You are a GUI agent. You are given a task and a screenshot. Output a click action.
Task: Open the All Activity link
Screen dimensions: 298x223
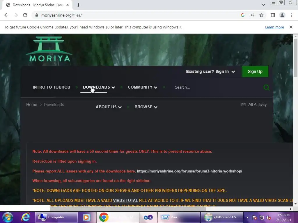point(253,105)
